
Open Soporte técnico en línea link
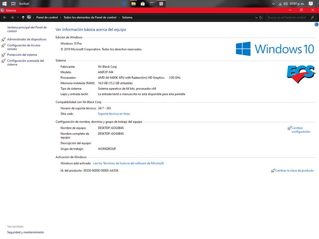(x=114, y=114)
